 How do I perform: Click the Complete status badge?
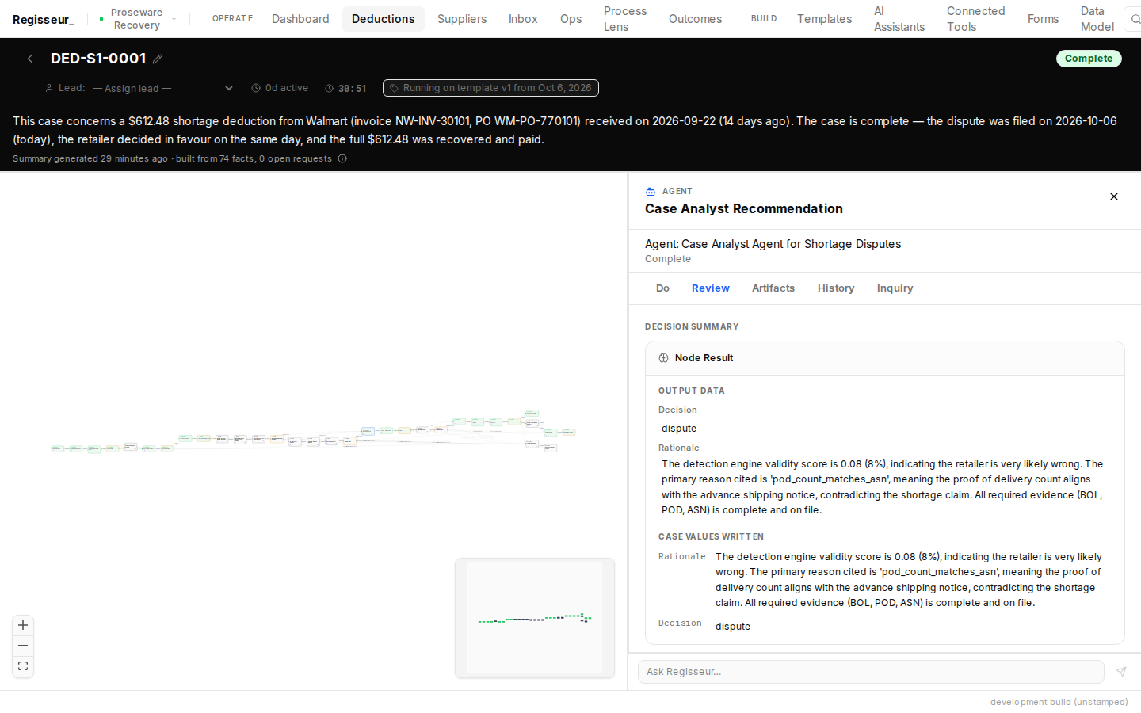(x=1089, y=59)
